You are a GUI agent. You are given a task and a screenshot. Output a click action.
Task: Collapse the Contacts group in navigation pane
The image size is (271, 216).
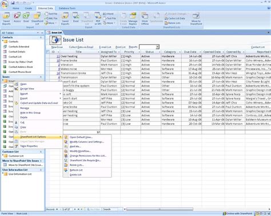[x=41, y=38]
